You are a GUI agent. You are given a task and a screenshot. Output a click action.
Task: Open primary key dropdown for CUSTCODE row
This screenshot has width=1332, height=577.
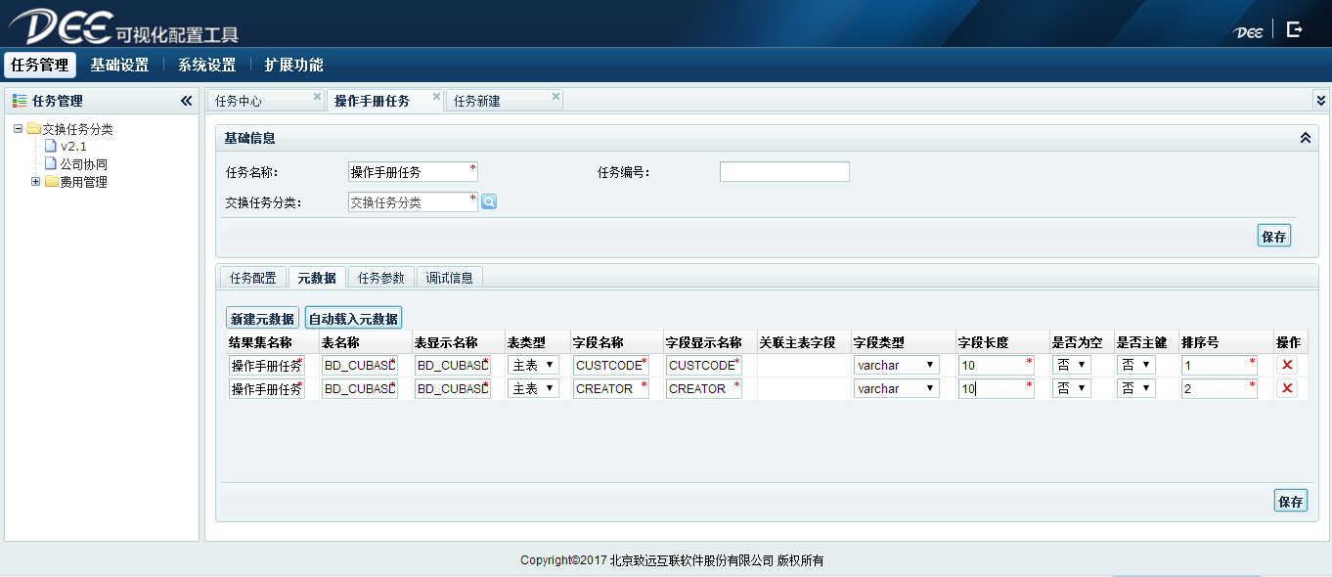(x=1135, y=365)
